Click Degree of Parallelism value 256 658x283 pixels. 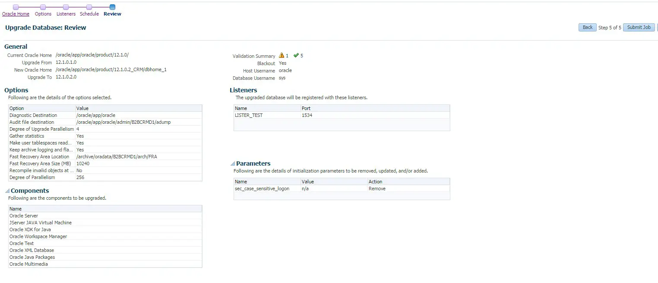(80, 177)
